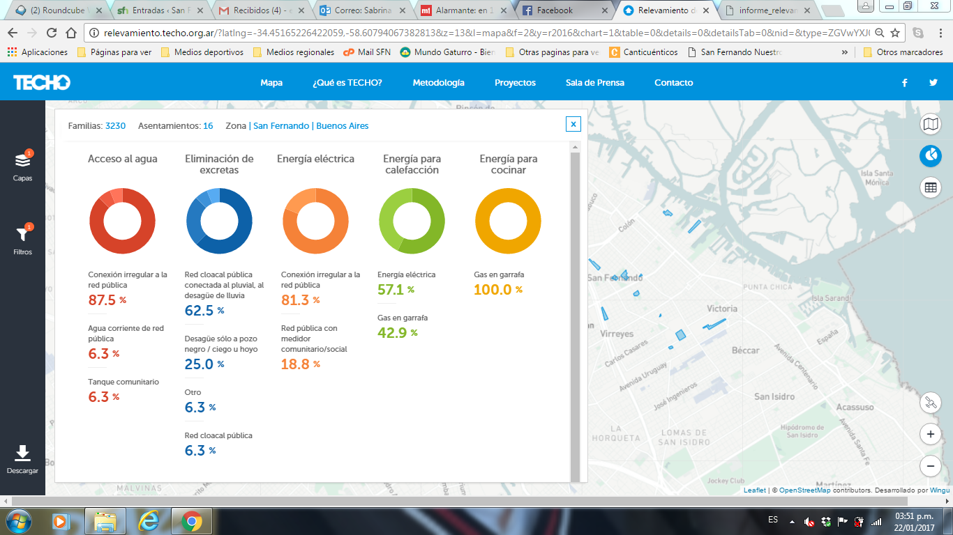The height and width of the screenshot is (535, 953).
Task: Open Aplicaciones apps shortcut
Action: (38, 52)
